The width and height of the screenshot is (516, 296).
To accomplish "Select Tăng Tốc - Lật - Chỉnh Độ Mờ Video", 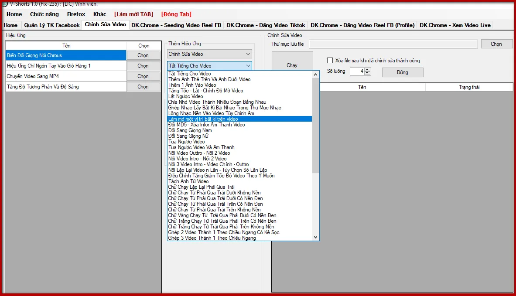I will pos(239,90).
